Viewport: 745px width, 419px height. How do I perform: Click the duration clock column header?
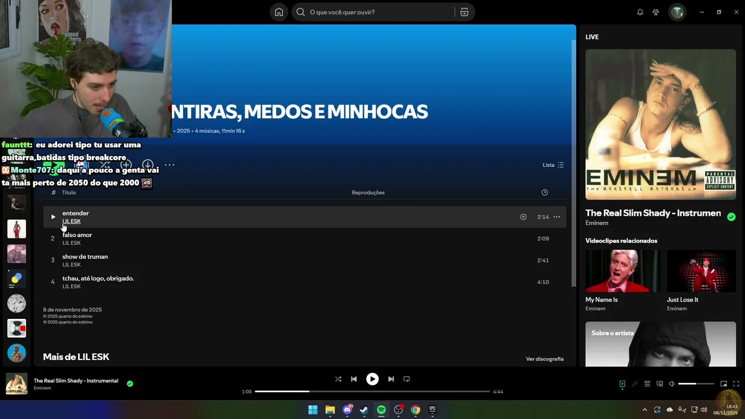click(x=545, y=193)
